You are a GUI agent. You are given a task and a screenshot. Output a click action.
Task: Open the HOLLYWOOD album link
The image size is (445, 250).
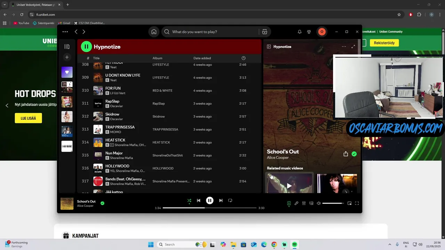coord(163,168)
